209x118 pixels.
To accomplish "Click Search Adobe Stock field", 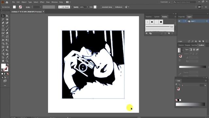I will (x=185, y=2).
